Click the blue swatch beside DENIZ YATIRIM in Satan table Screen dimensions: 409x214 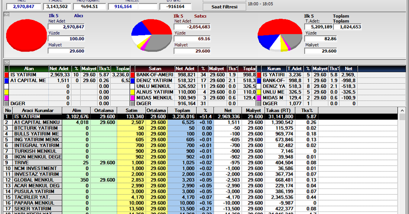pyautogui.click(x=132, y=80)
